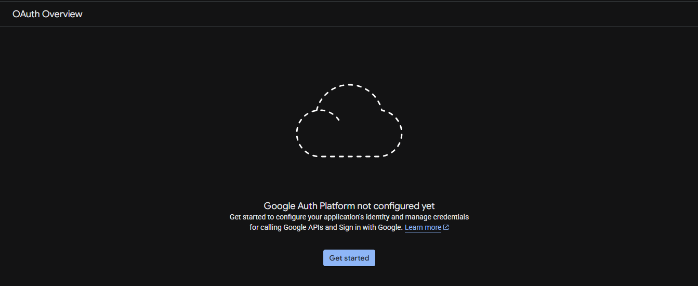Select the OAuth Overview page title
This screenshot has height=286, width=698.
(47, 14)
